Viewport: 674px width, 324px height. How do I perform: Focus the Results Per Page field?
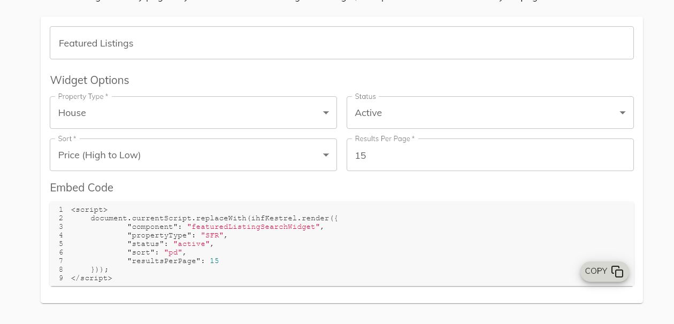click(490, 155)
